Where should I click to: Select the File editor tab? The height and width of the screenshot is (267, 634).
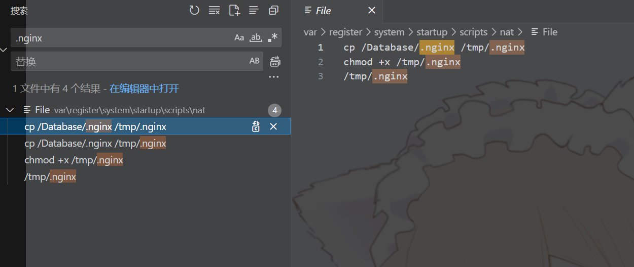tap(323, 11)
